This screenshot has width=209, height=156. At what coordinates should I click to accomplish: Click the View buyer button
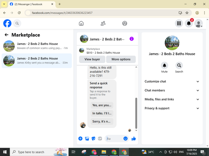point(92,59)
